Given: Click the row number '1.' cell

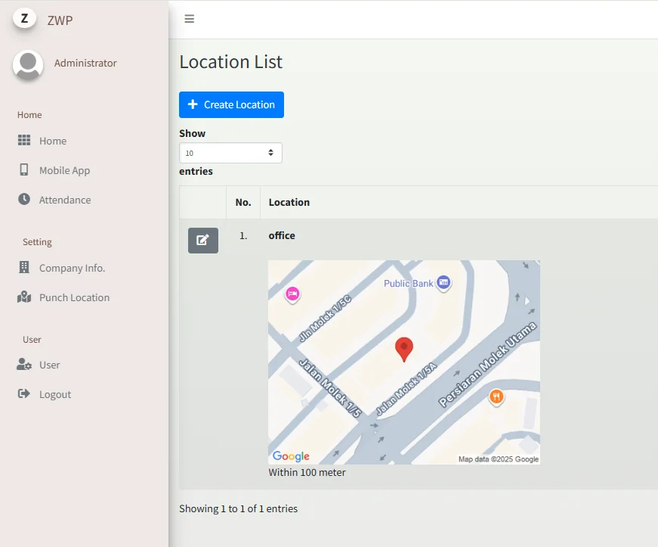Looking at the screenshot, I should point(243,236).
